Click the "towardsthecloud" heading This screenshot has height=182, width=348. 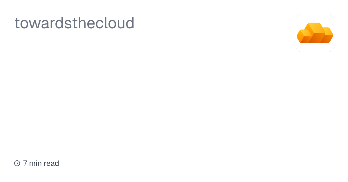[x=74, y=23]
